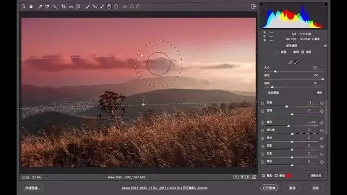The height and width of the screenshot is (195, 347).
Task: Increase 高光 highlights with plus icon
Action: 322,139
